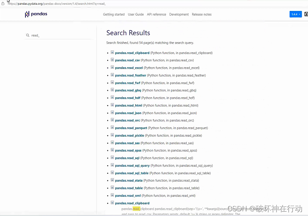Open the pandas.read_xml link
This screenshot has width=308, height=216.
point(128,196)
